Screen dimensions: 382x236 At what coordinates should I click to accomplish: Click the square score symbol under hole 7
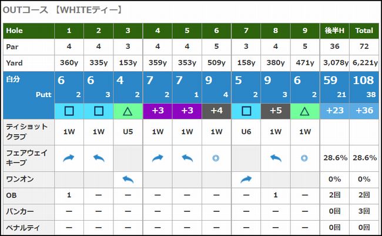(x=246, y=111)
